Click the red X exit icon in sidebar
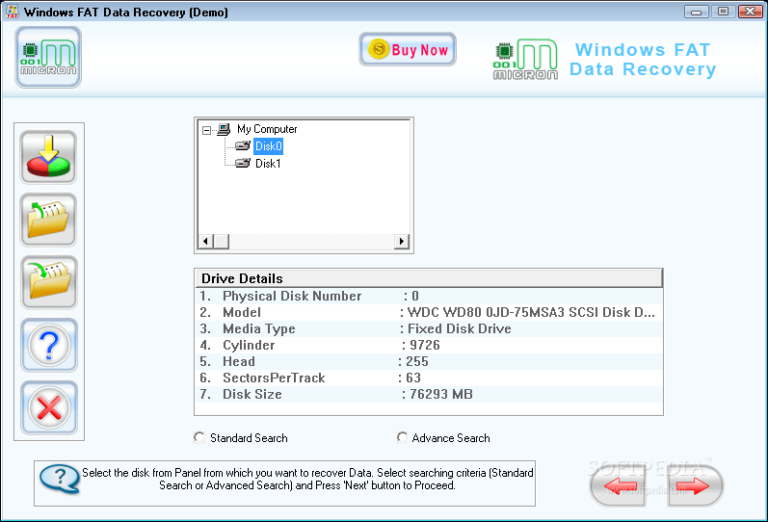Screen dimensions: 768x522 [48, 407]
